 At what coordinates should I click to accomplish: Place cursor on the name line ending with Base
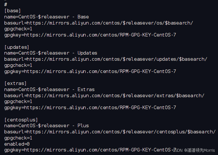click(x=46, y=17)
